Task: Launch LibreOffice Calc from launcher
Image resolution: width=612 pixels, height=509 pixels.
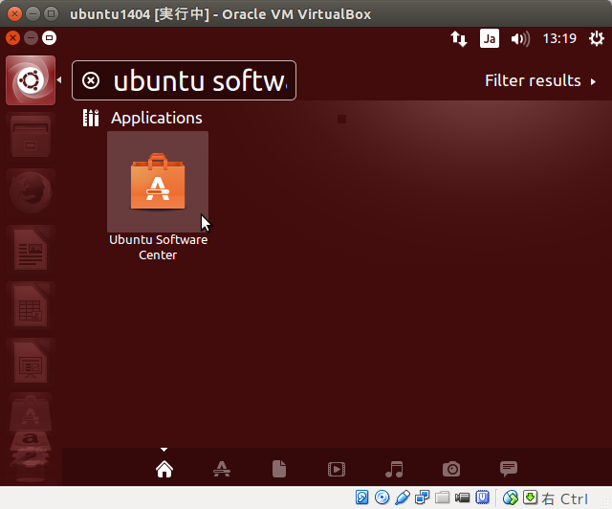Action: pos(31,305)
